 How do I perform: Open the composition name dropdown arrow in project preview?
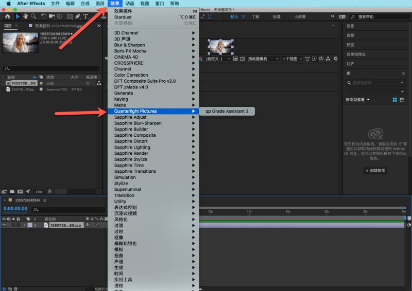pos(72,34)
